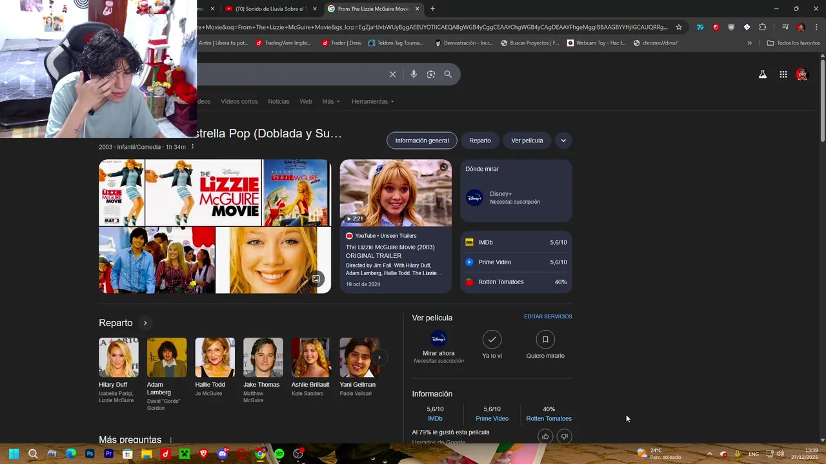This screenshot has width=826, height=464.
Task: Show hidden bookmarks with the double chevron
Action: [749, 43]
